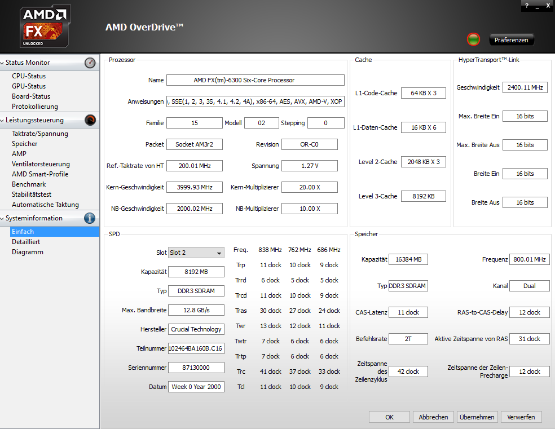Collapse the Status Monitor section
Image resolution: width=555 pixels, height=429 pixels.
coord(2,63)
